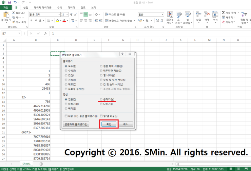Viewport: 251px width, 171px height.
Task: Toggle bold formatting in font group
Action: click(x=31, y=20)
